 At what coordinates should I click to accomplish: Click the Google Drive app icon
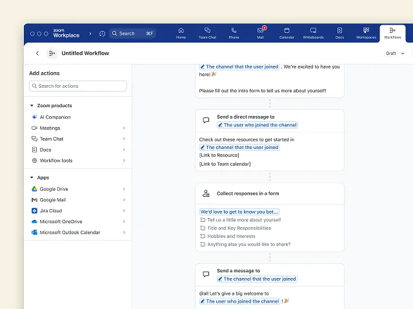coord(34,189)
